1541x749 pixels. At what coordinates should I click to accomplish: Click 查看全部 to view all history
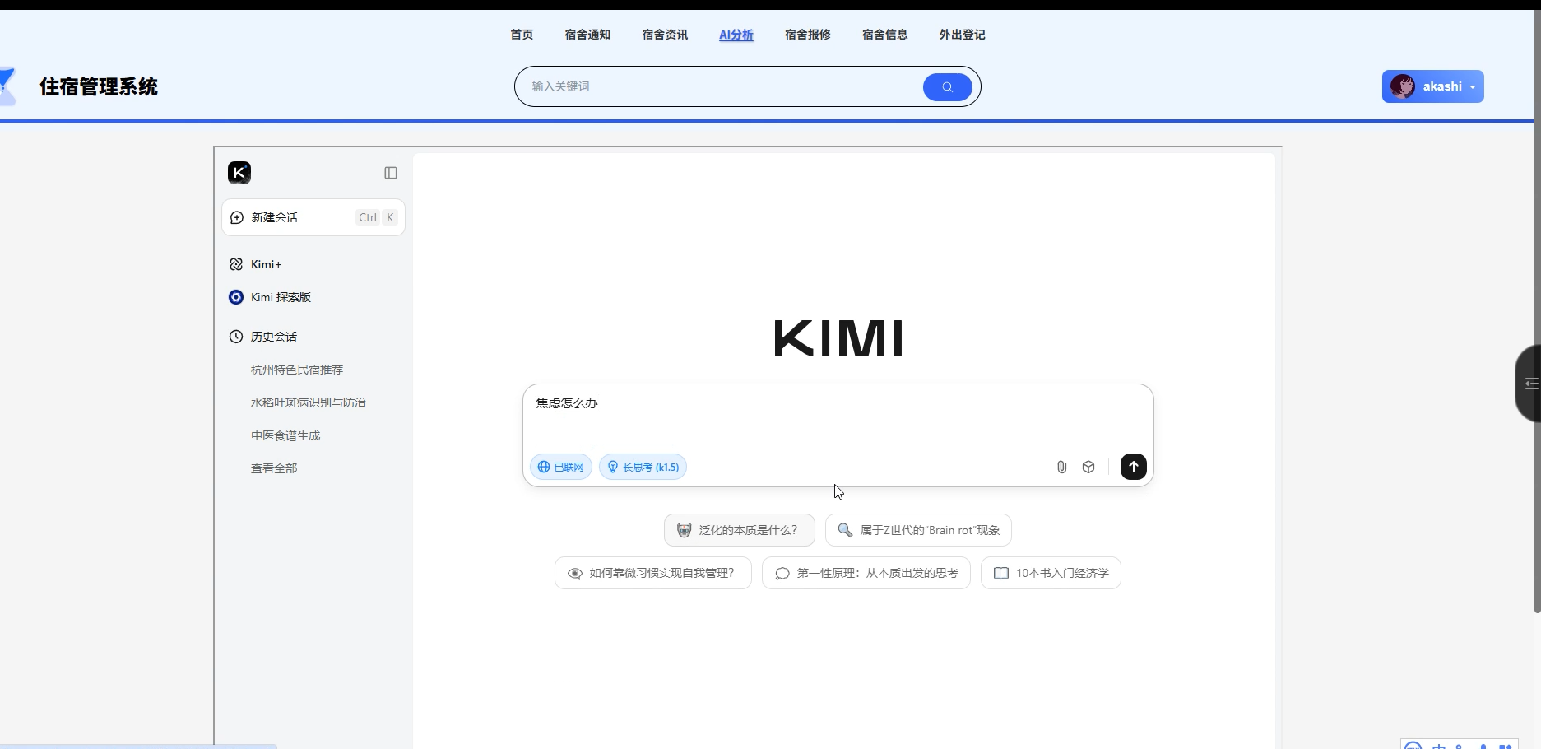tap(274, 468)
